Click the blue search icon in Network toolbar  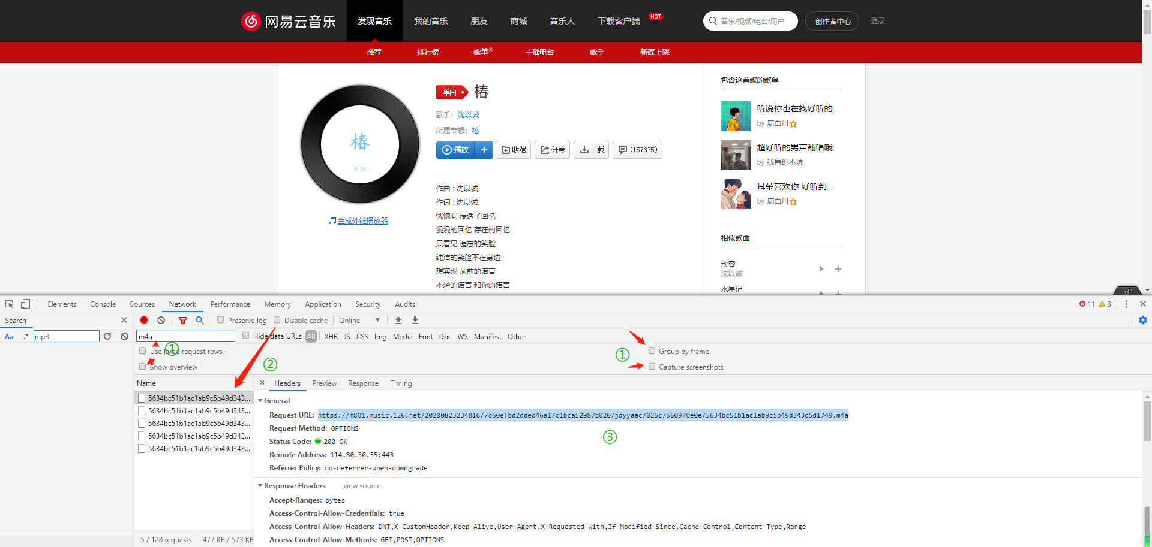point(200,320)
